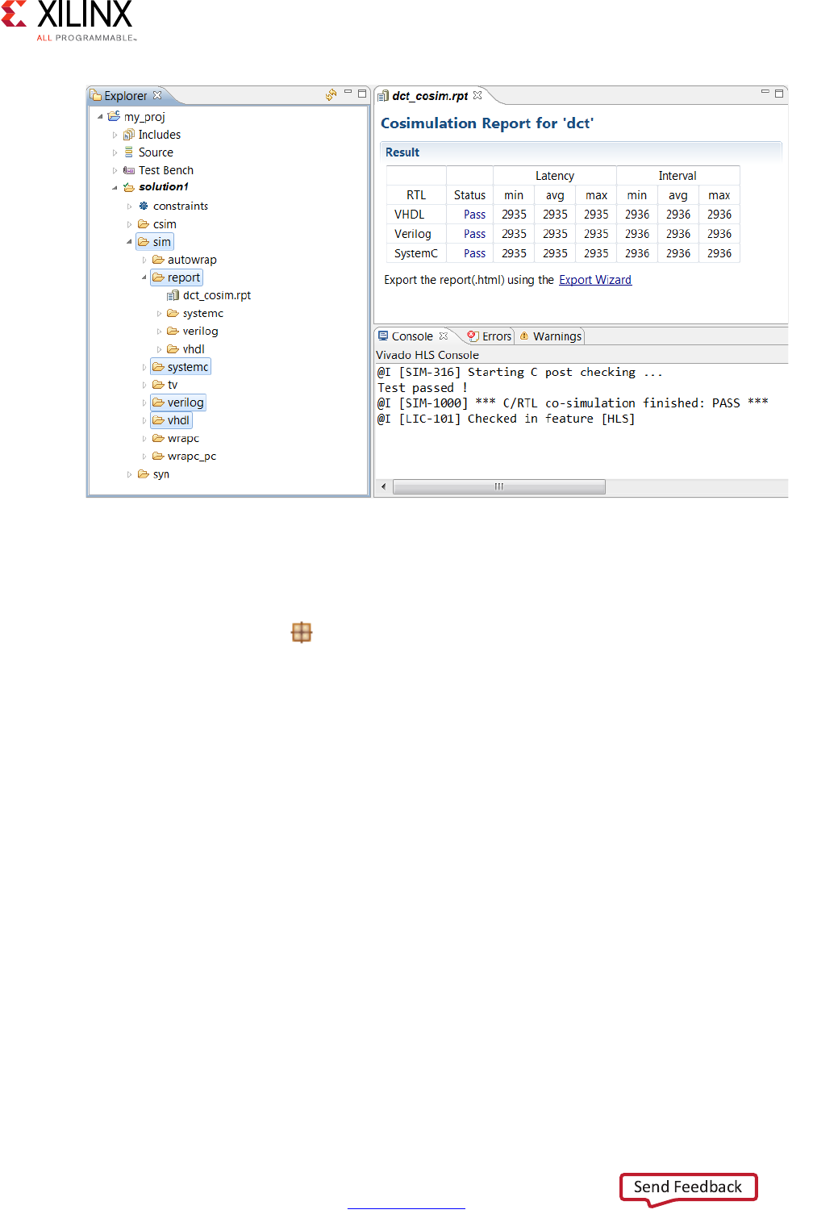
Task: Minimize the report editor panel
Action: point(765,92)
